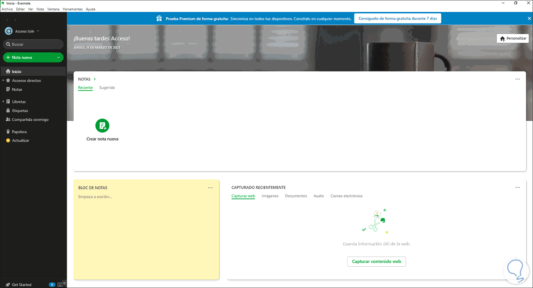This screenshot has width=533, height=288.
Task: Open the Papelera trash icon
Action: click(8, 132)
